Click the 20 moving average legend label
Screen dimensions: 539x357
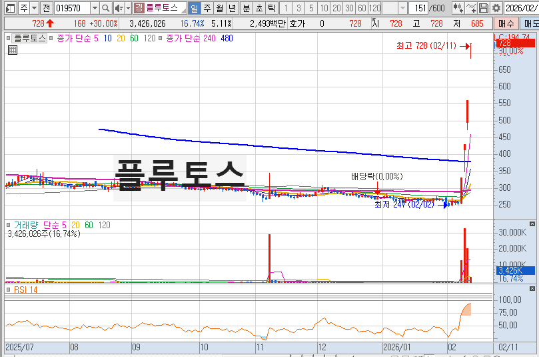121,38
